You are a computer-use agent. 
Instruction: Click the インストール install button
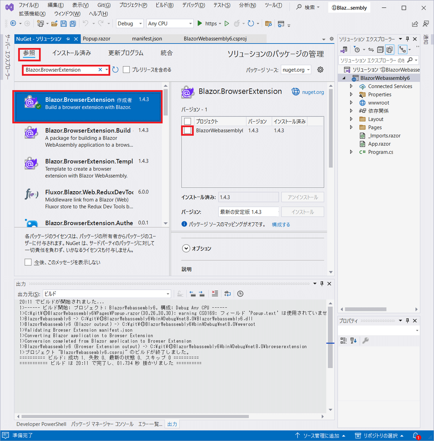tap(303, 212)
